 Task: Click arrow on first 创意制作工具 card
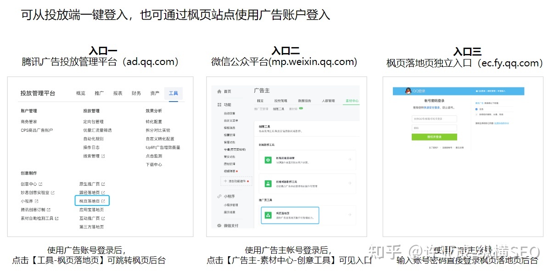tap(350, 159)
